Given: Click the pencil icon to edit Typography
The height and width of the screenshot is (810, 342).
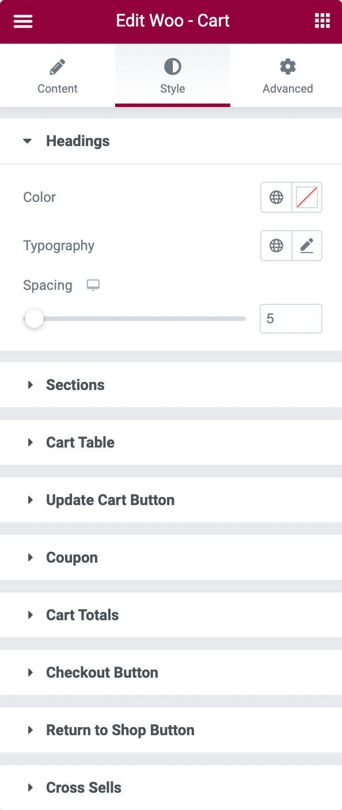Looking at the screenshot, I should coord(307,245).
